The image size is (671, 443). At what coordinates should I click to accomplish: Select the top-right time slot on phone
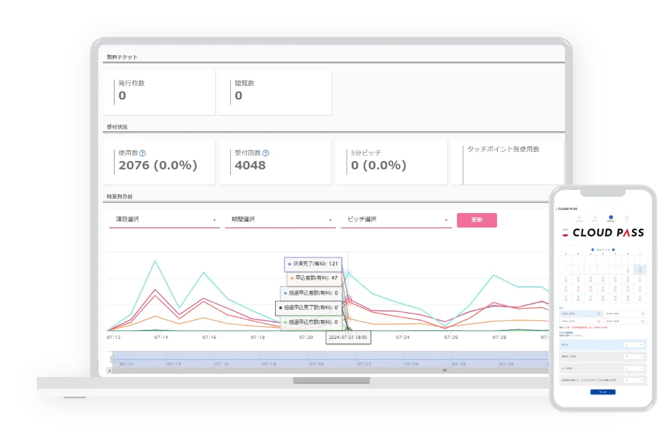click(624, 313)
